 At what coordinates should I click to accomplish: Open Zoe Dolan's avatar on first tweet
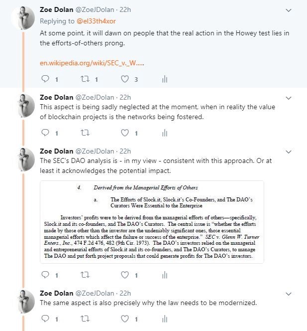tap(22, 19)
